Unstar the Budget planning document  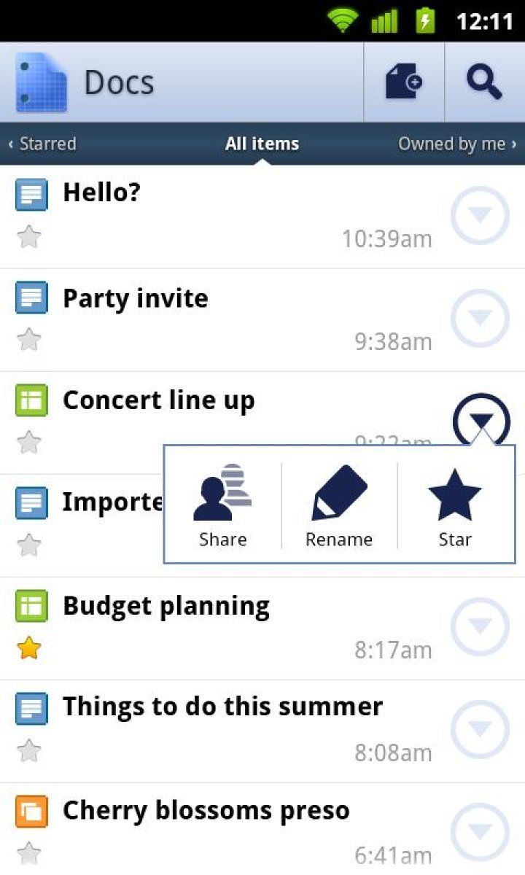pyautogui.click(x=28, y=647)
